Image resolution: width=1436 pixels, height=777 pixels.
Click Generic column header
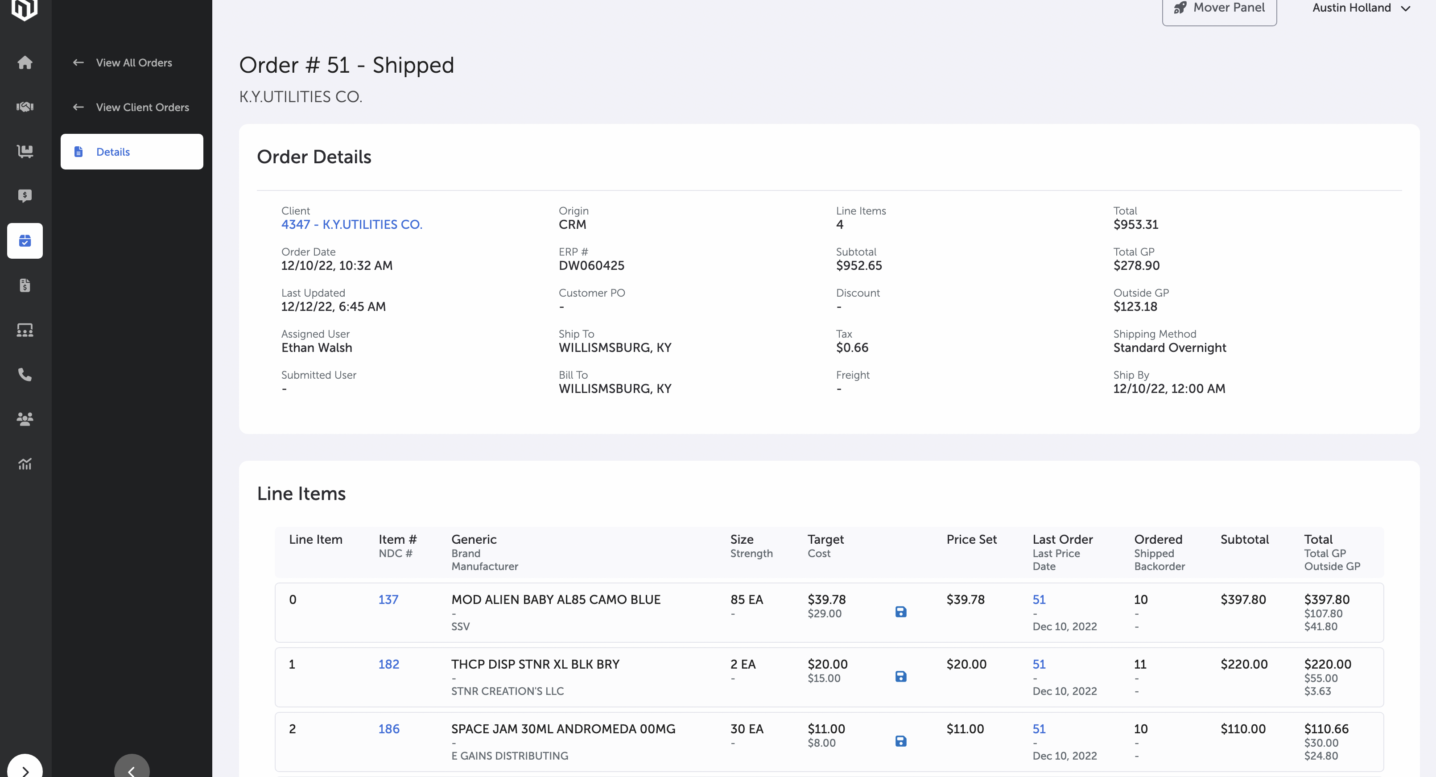pyautogui.click(x=473, y=540)
